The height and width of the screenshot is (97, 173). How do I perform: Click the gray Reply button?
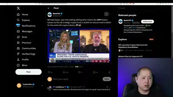pyautogui.click(x=107, y=79)
